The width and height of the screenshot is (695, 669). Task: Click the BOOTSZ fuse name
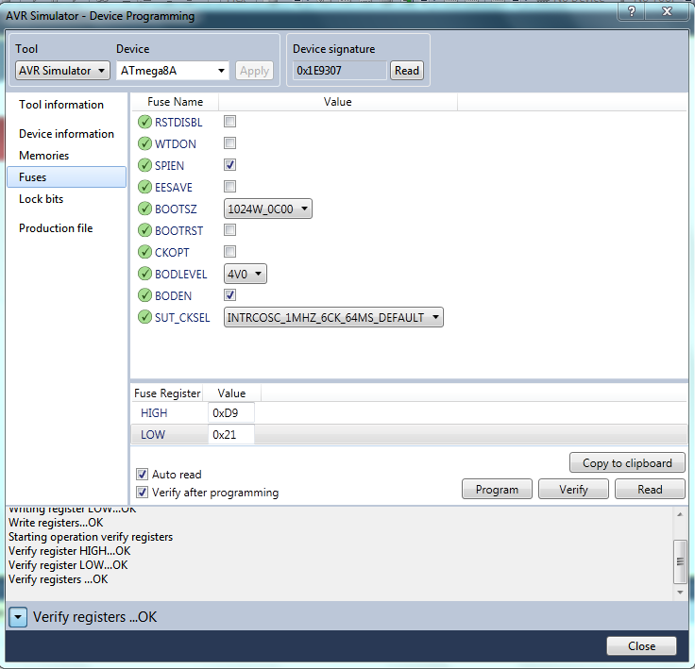[x=176, y=209]
